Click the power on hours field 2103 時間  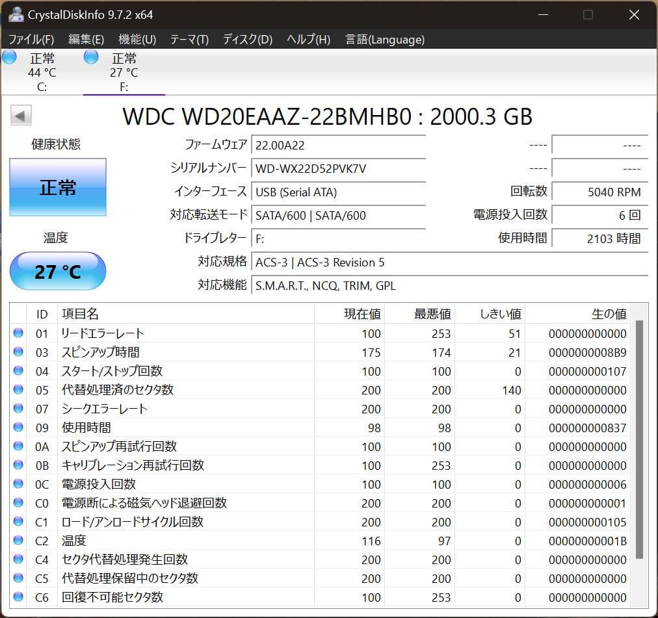click(x=599, y=239)
